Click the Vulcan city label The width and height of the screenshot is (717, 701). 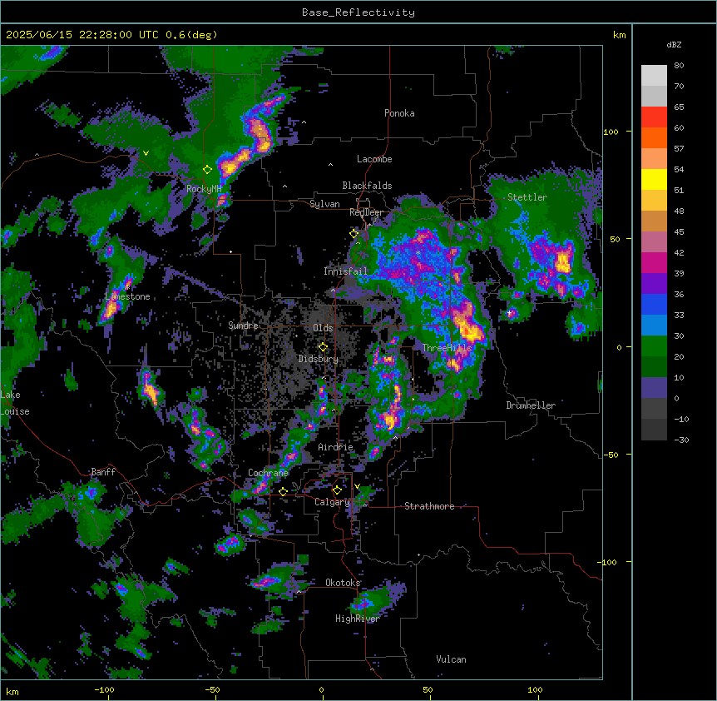coord(452,659)
